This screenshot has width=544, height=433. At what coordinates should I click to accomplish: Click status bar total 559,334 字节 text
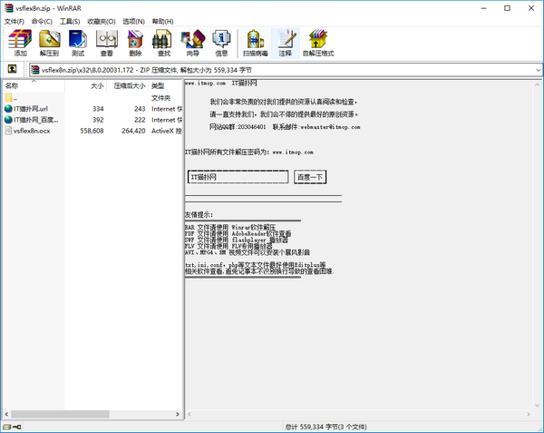326,427
